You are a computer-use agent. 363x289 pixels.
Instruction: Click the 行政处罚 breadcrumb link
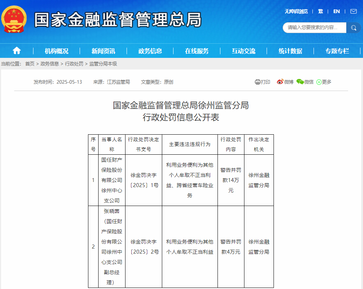tap(74, 64)
